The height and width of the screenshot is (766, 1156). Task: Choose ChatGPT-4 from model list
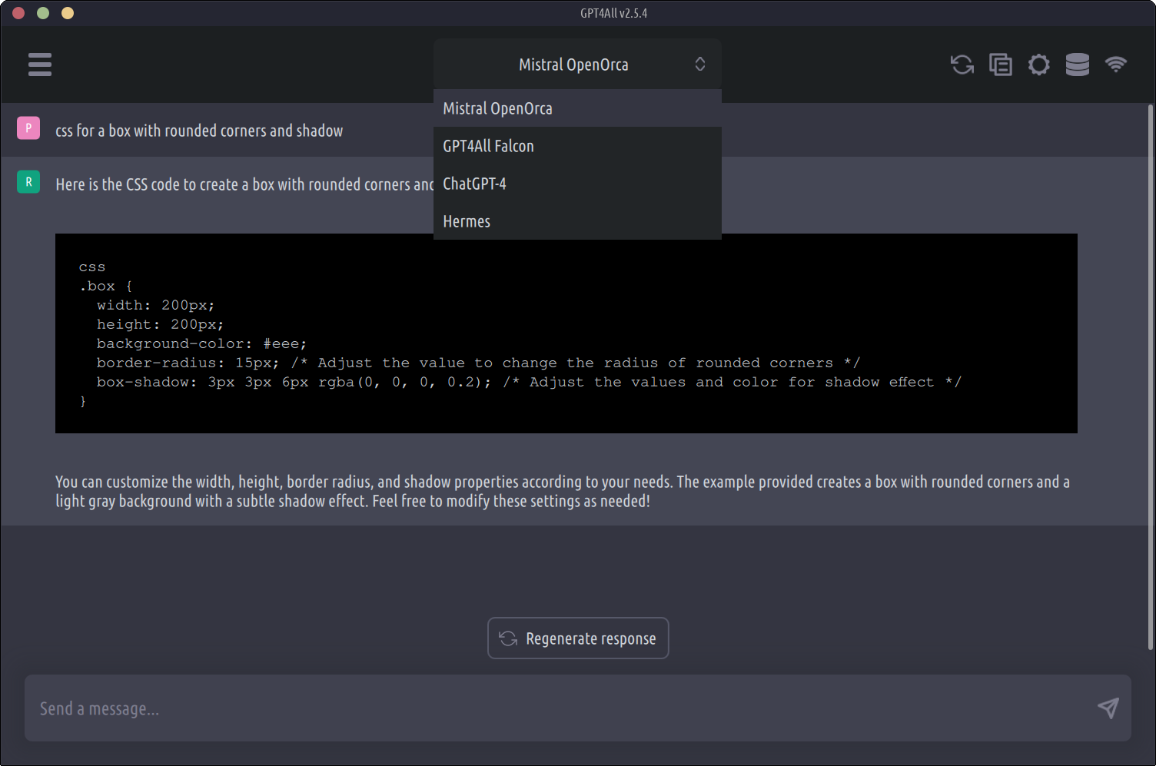577,184
